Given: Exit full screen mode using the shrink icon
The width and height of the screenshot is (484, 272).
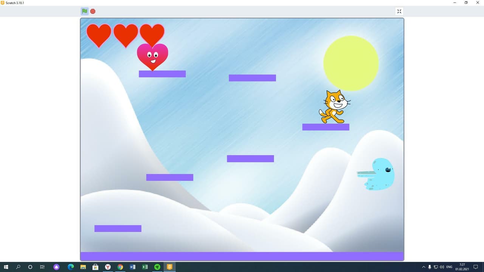Looking at the screenshot, I should [x=399, y=11].
